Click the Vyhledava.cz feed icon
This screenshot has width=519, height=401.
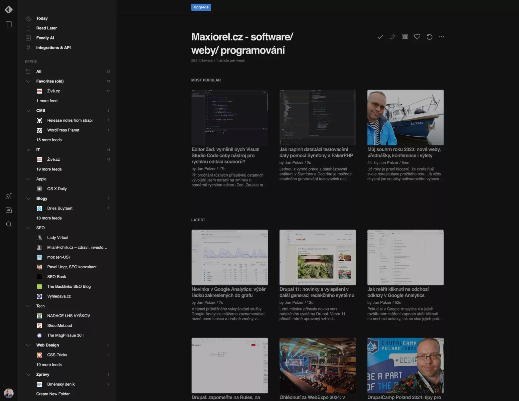pyautogui.click(x=39, y=296)
